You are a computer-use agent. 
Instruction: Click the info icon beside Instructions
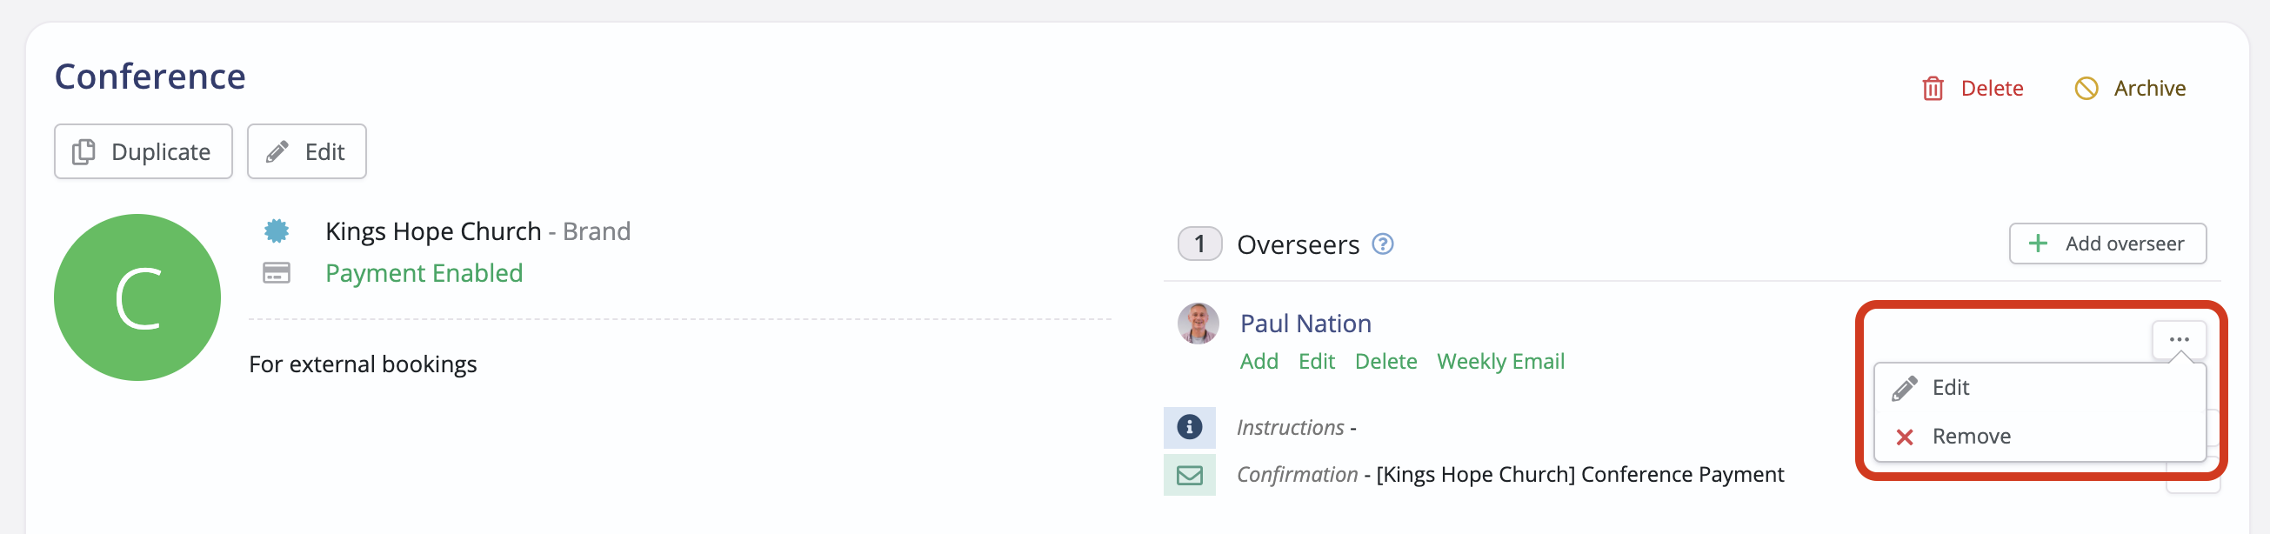pyautogui.click(x=1190, y=427)
